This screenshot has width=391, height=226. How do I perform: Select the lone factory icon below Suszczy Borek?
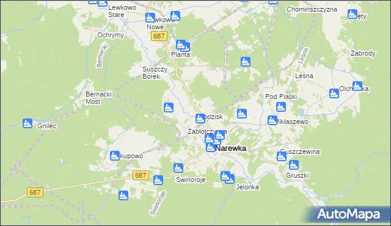point(169,108)
